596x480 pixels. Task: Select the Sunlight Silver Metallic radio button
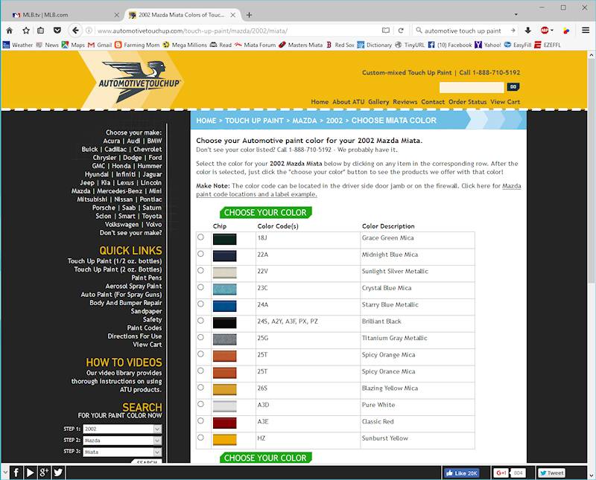coord(200,270)
